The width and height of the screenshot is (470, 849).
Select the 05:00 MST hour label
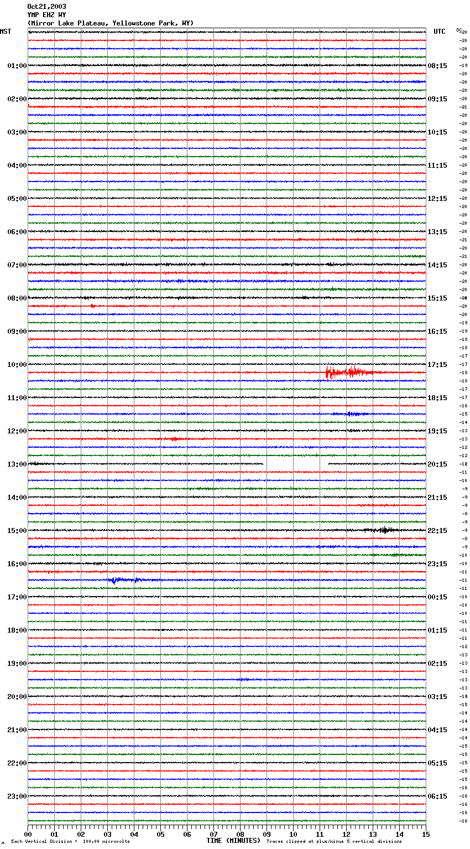[17, 199]
